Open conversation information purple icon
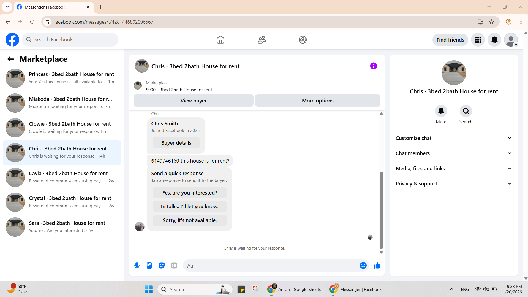Image resolution: width=528 pixels, height=297 pixels. [374, 66]
